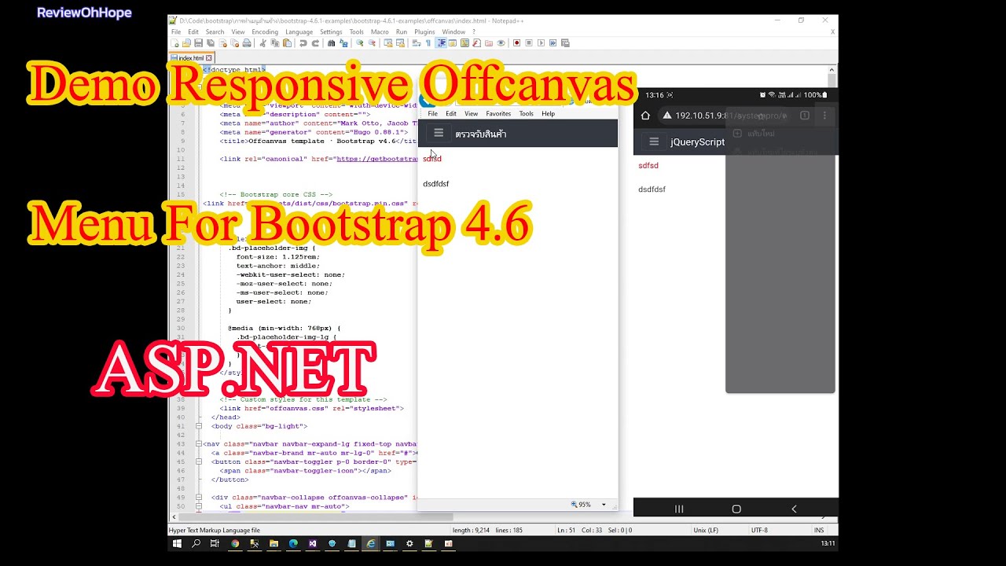Screen dimensions: 1006x566
Task: Open the Run menu in Notepad++
Action: (x=402, y=32)
